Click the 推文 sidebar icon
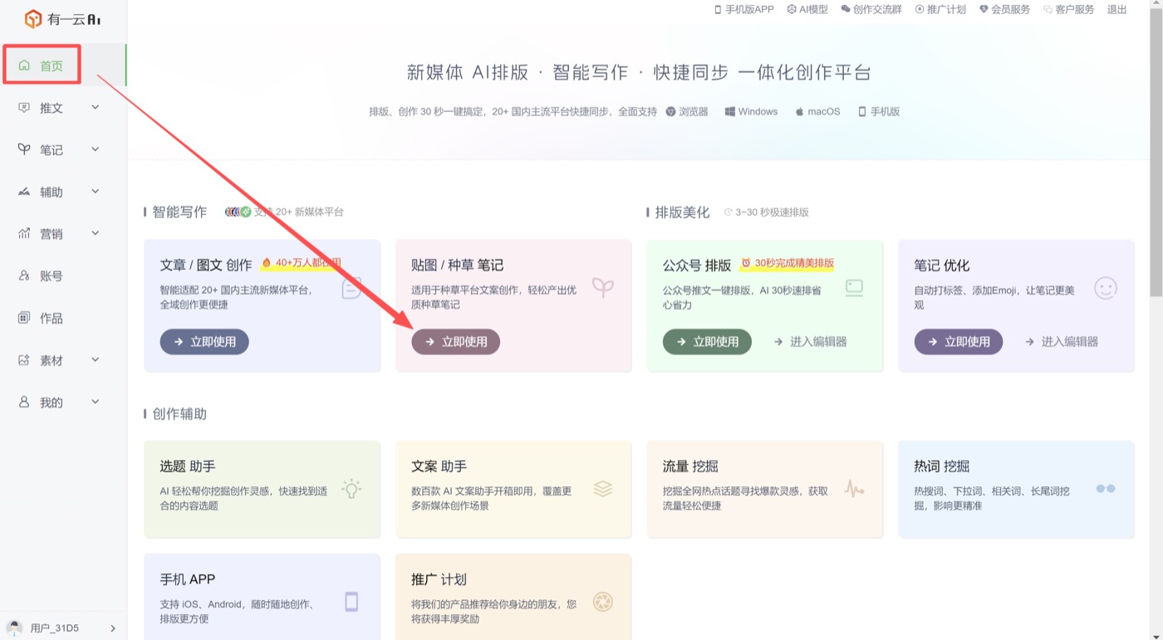Image resolution: width=1163 pixels, height=640 pixels. click(x=24, y=108)
